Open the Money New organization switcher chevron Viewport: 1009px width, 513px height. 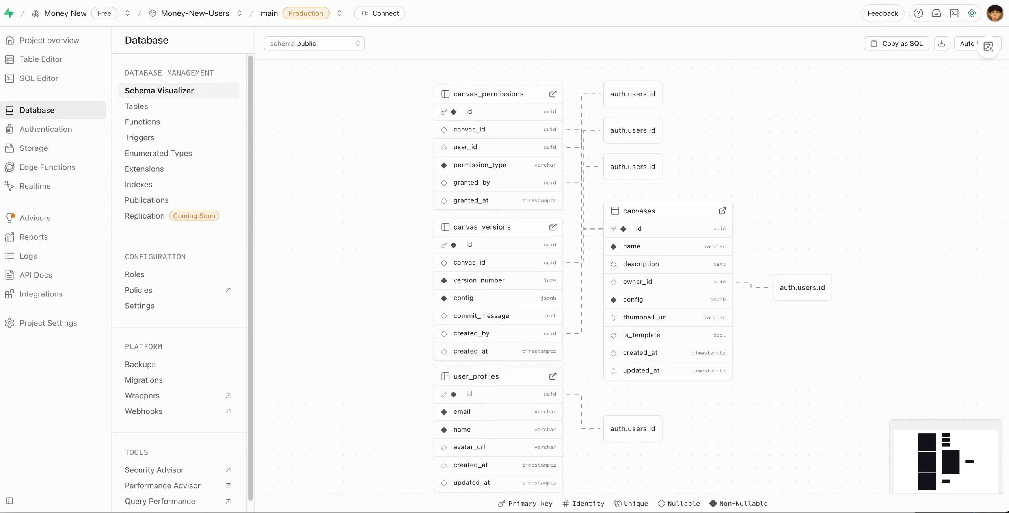click(x=127, y=13)
